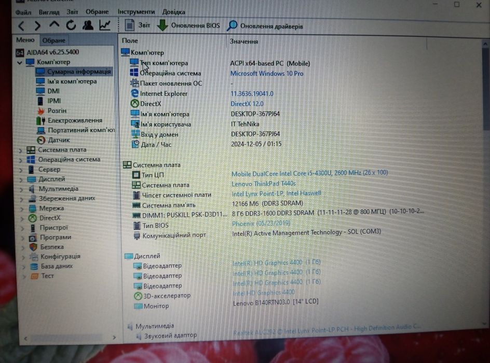
Task: Click the sidebar horizontal scrollbar
Action: [x=66, y=338]
